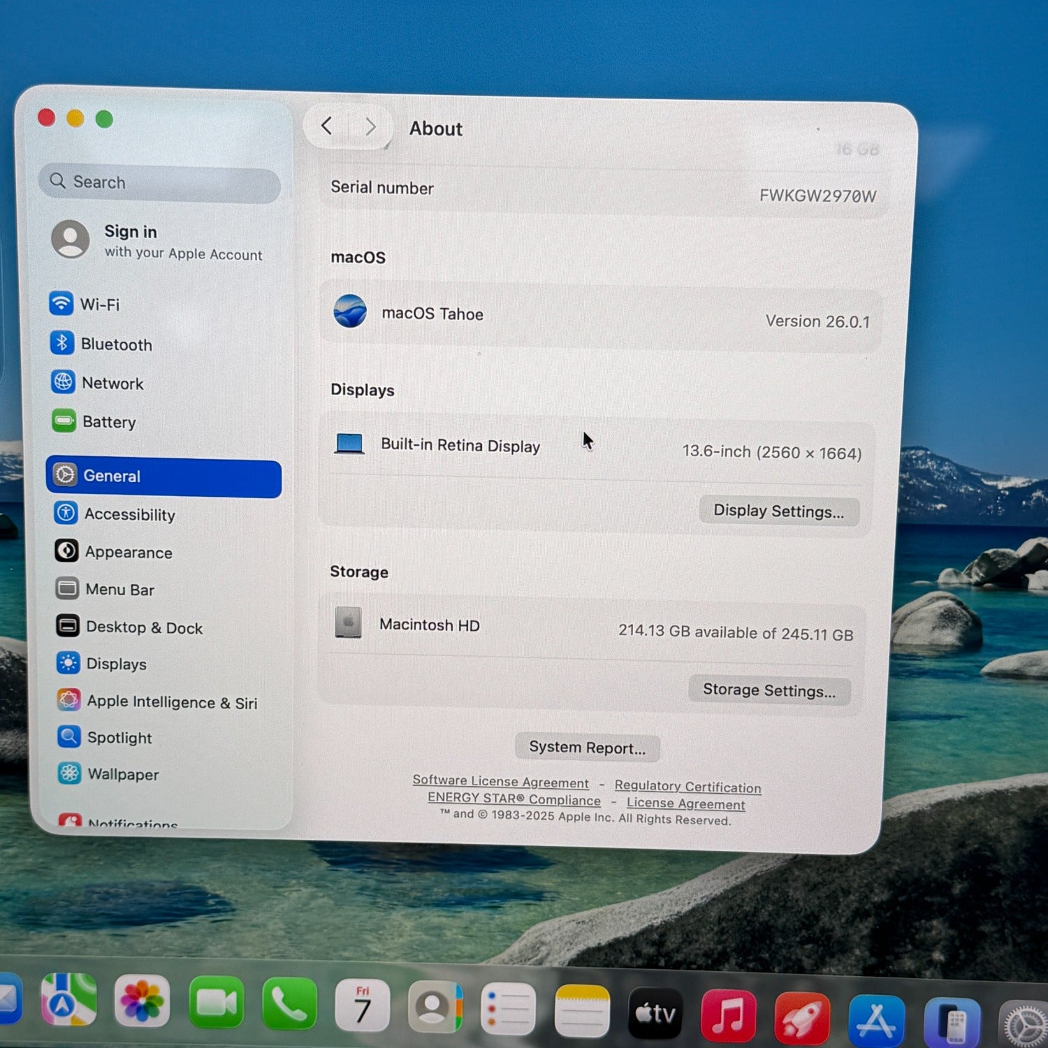Viewport: 1048px width, 1048px height.
Task: Open the Network settings pane
Action: (112, 384)
